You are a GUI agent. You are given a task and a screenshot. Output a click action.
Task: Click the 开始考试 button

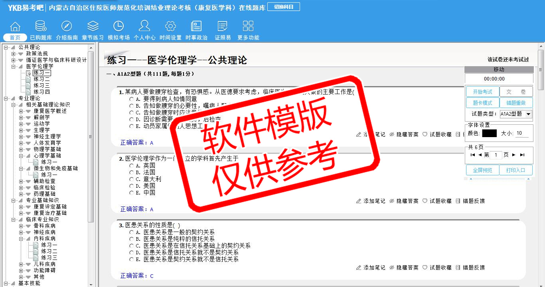coord(482,92)
